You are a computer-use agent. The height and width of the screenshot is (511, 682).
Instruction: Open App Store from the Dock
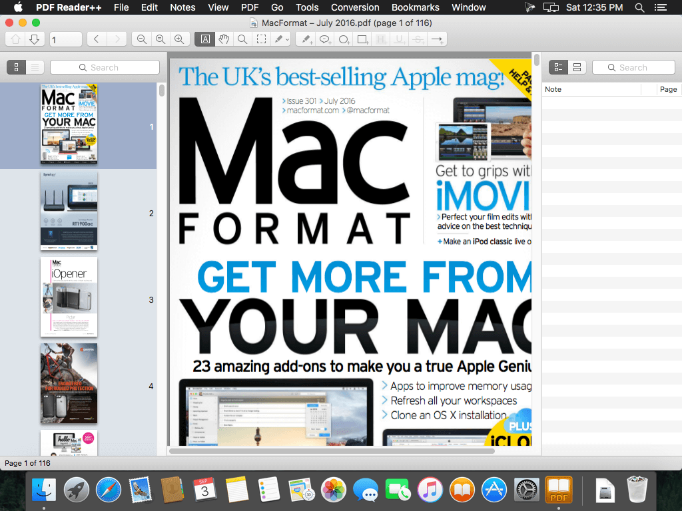tap(494, 490)
